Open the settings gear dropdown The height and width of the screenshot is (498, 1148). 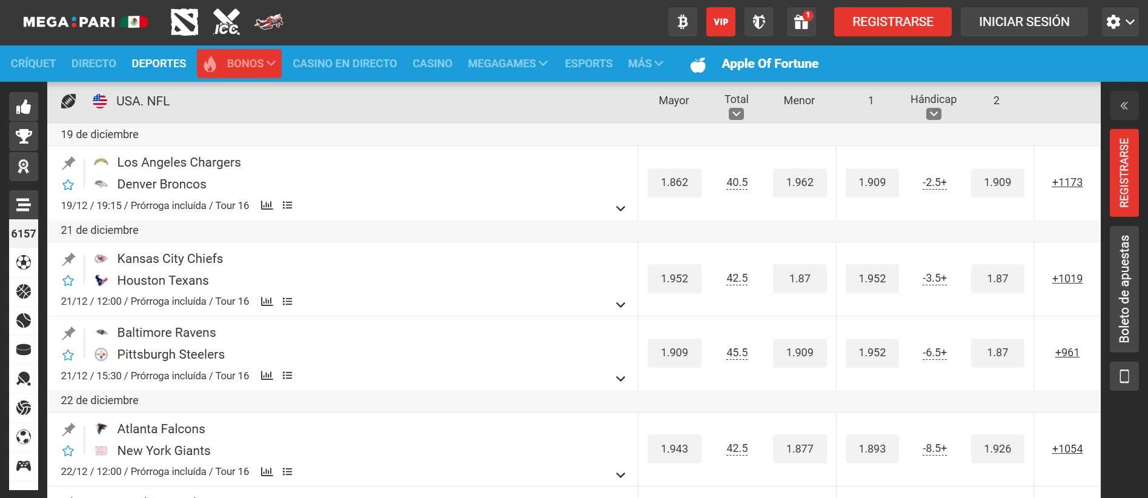coord(1120,22)
